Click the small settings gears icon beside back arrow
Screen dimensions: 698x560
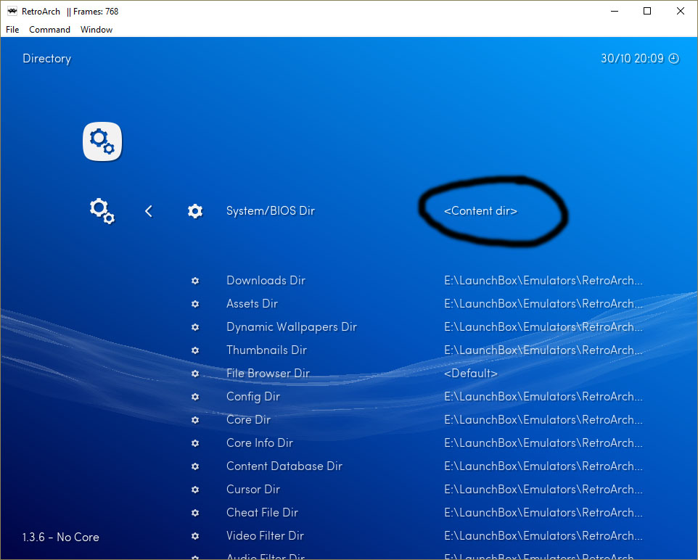tap(102, 211)
